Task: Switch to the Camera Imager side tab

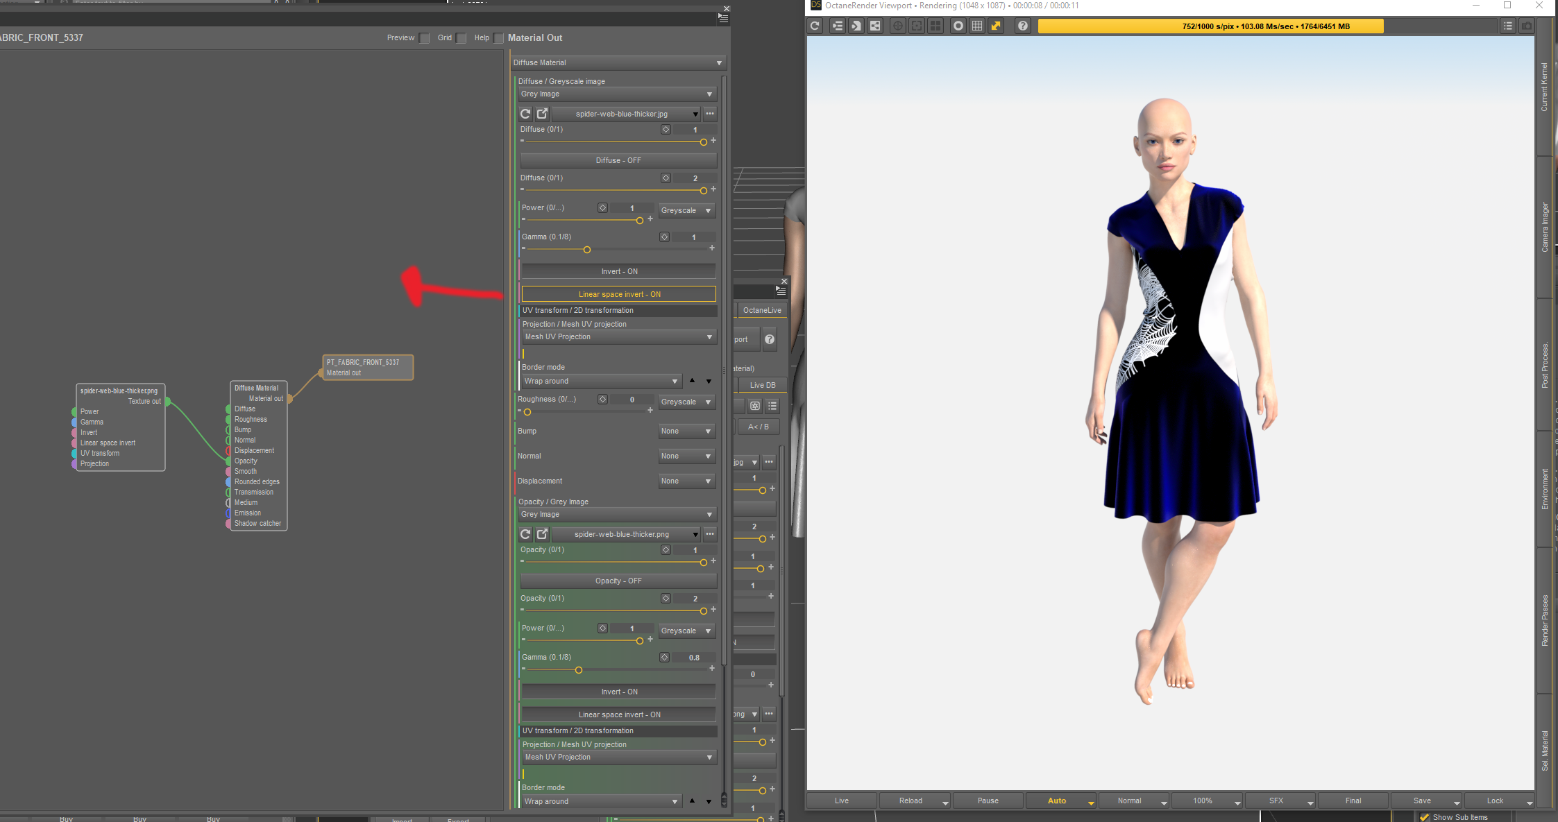Action: pyautogui.click(x=1545, y=228)
